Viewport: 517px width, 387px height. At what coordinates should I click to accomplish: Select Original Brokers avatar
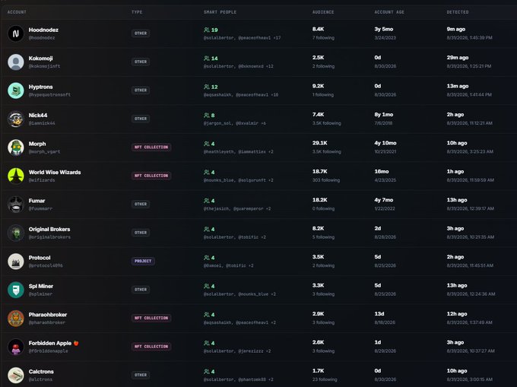16,233
